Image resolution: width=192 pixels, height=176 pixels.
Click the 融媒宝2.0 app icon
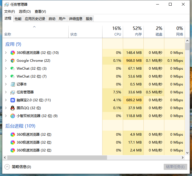[x=13, y=100]
